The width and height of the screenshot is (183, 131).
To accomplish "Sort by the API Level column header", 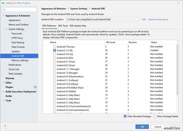I will point(116,42).
